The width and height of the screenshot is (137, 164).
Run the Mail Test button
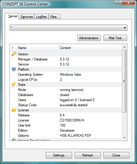coord(115,38)
